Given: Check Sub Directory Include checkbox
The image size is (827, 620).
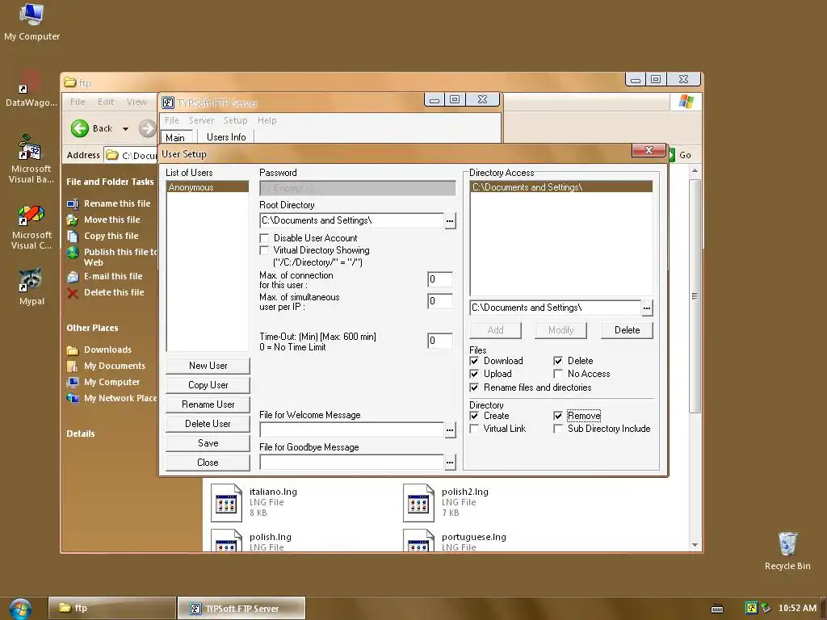Looking at the screenshot, I should tap(558, 429).
